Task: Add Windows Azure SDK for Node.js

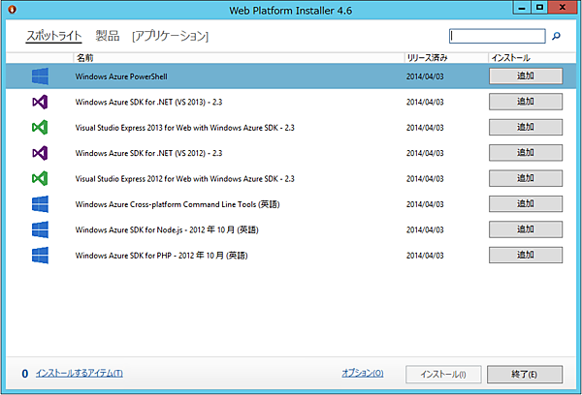Action: coord(526,229)
